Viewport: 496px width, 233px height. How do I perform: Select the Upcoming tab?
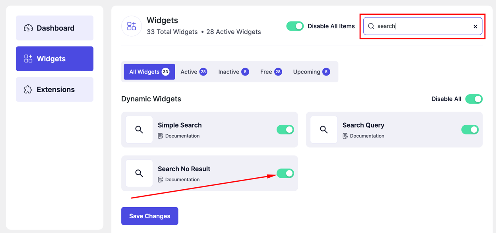[x=312, y=72]
